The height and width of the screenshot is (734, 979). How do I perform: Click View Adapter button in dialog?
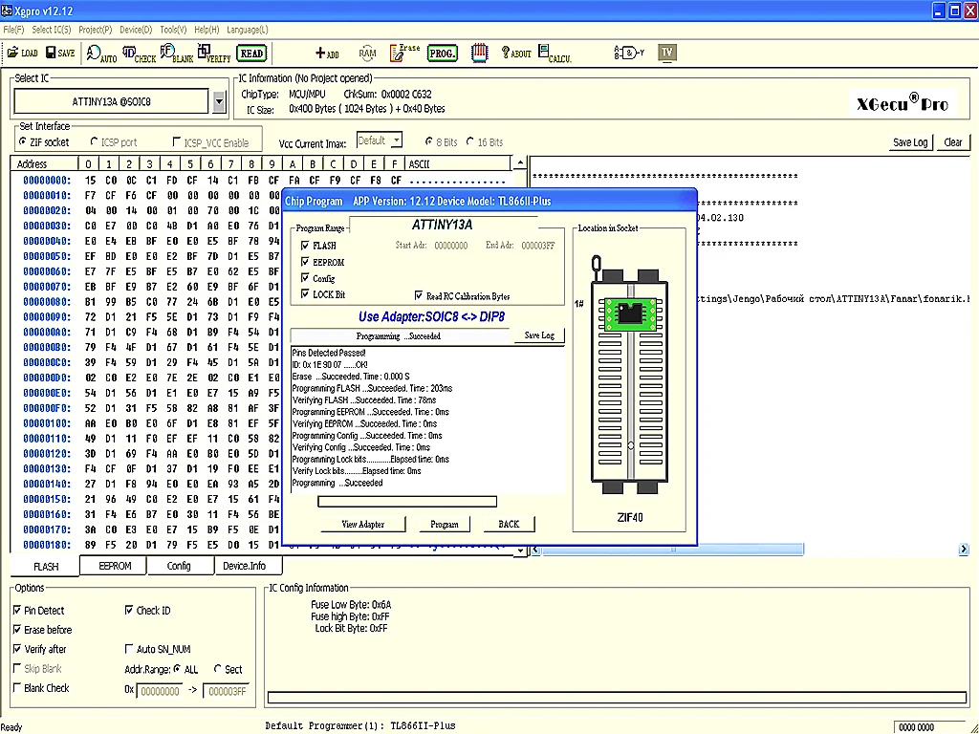pyautogui.click(x=362, y=525)
